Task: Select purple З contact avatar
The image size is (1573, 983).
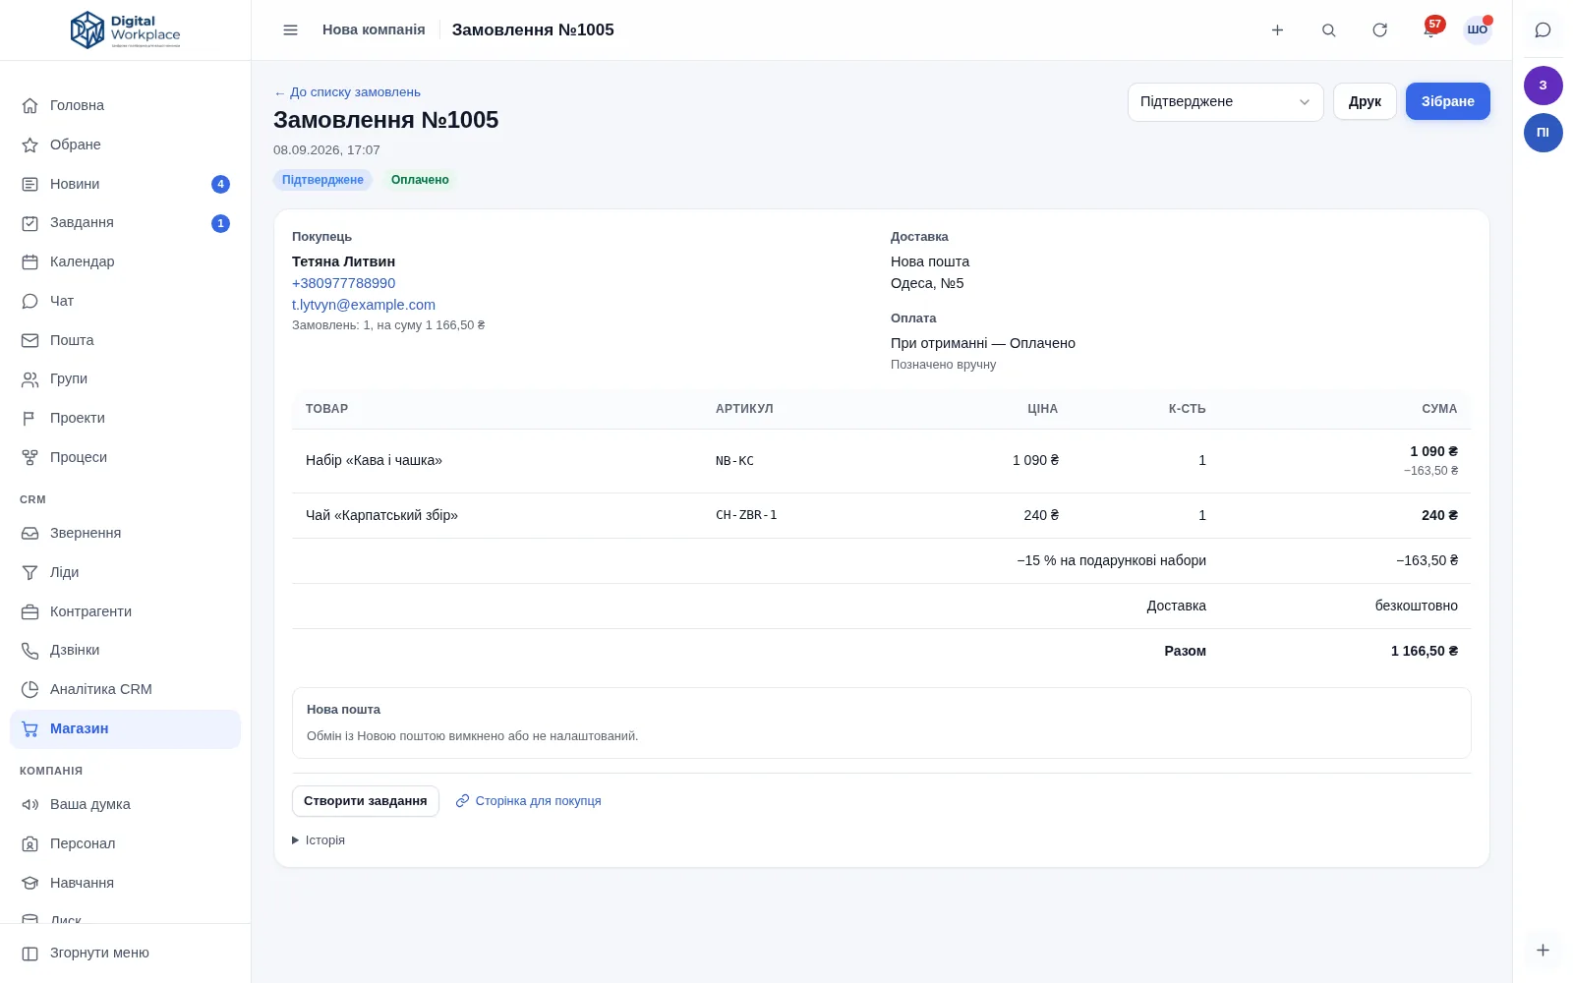Action: tap(1543, 86)
